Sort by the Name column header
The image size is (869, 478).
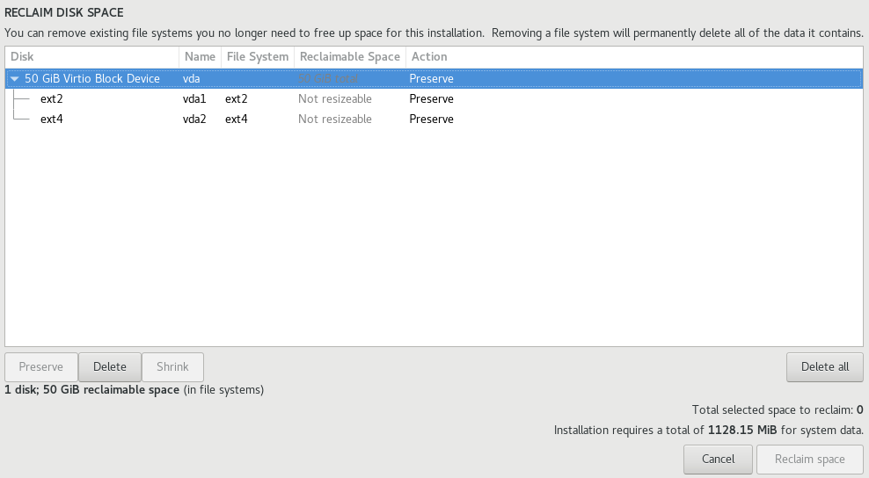[200, 56]
